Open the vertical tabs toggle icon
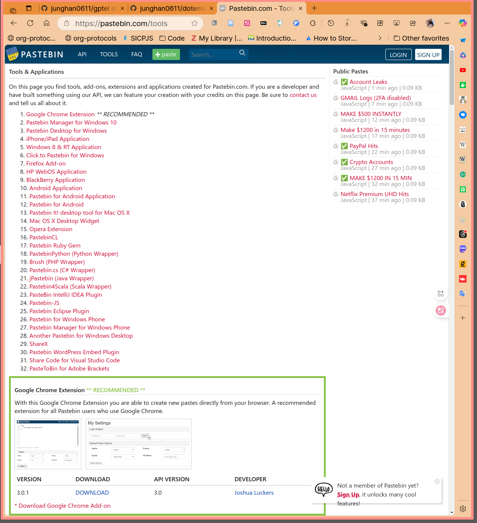The width and height of the screenshot is (477, 523). click(x=29, y=8)
